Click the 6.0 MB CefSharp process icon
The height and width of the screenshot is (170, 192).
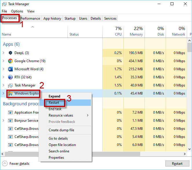click(10, 145)
